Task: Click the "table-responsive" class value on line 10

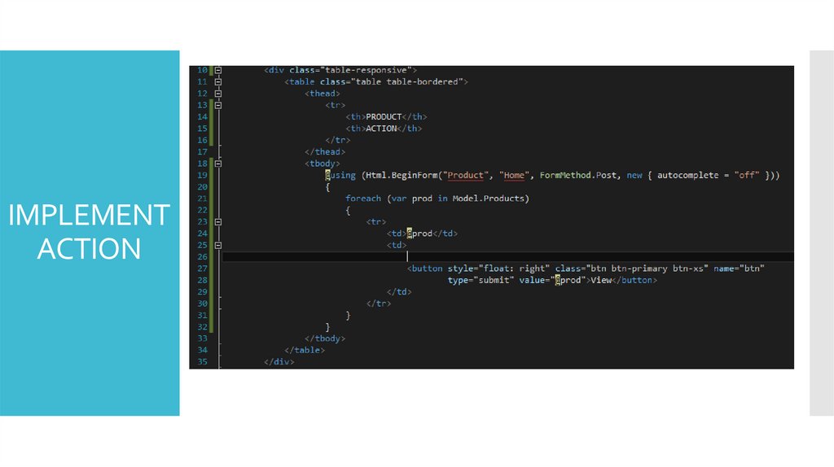Action: [x=366, y=70]
